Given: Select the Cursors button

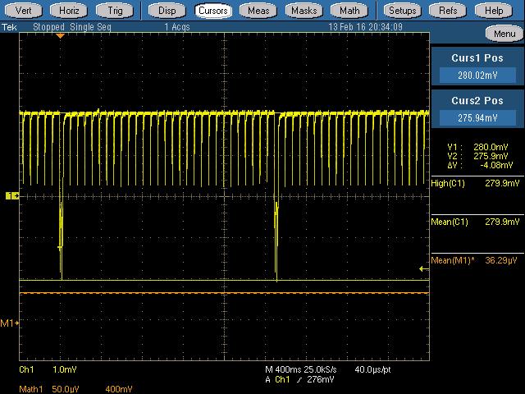Looking at the screenshot, I should coord(212,11).
